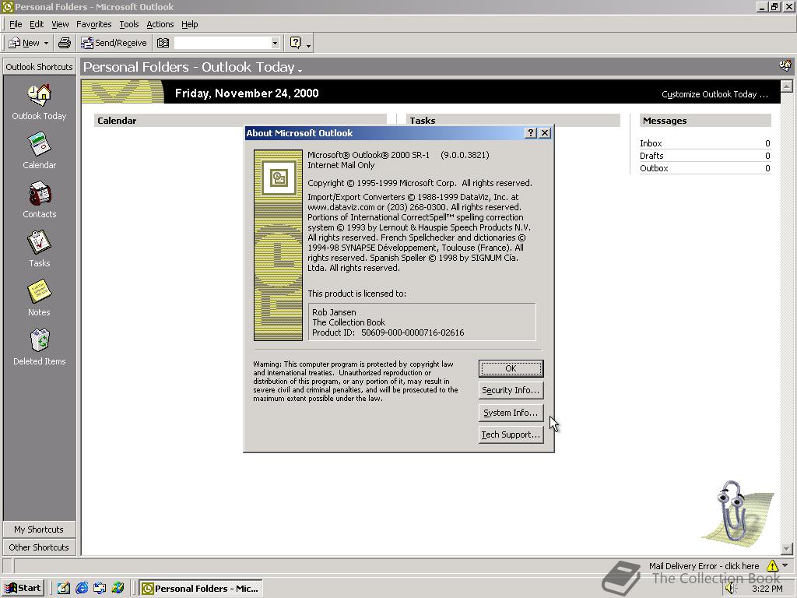
Task: Click the Print toolbar icon
Action: (x=65, y=44)
